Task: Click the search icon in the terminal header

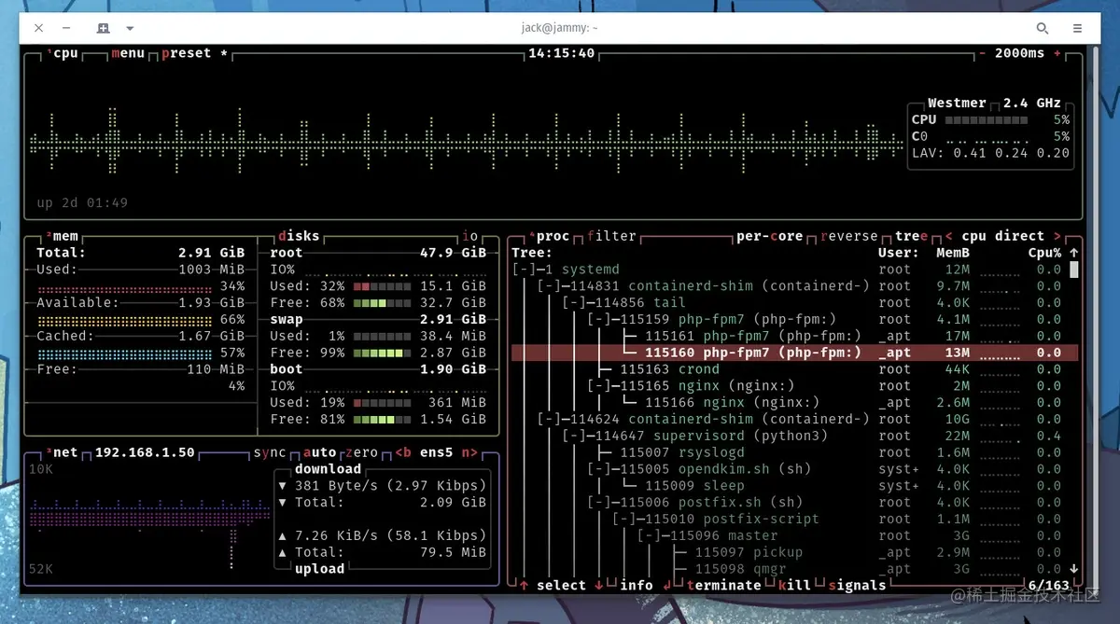Action: 1043,28
